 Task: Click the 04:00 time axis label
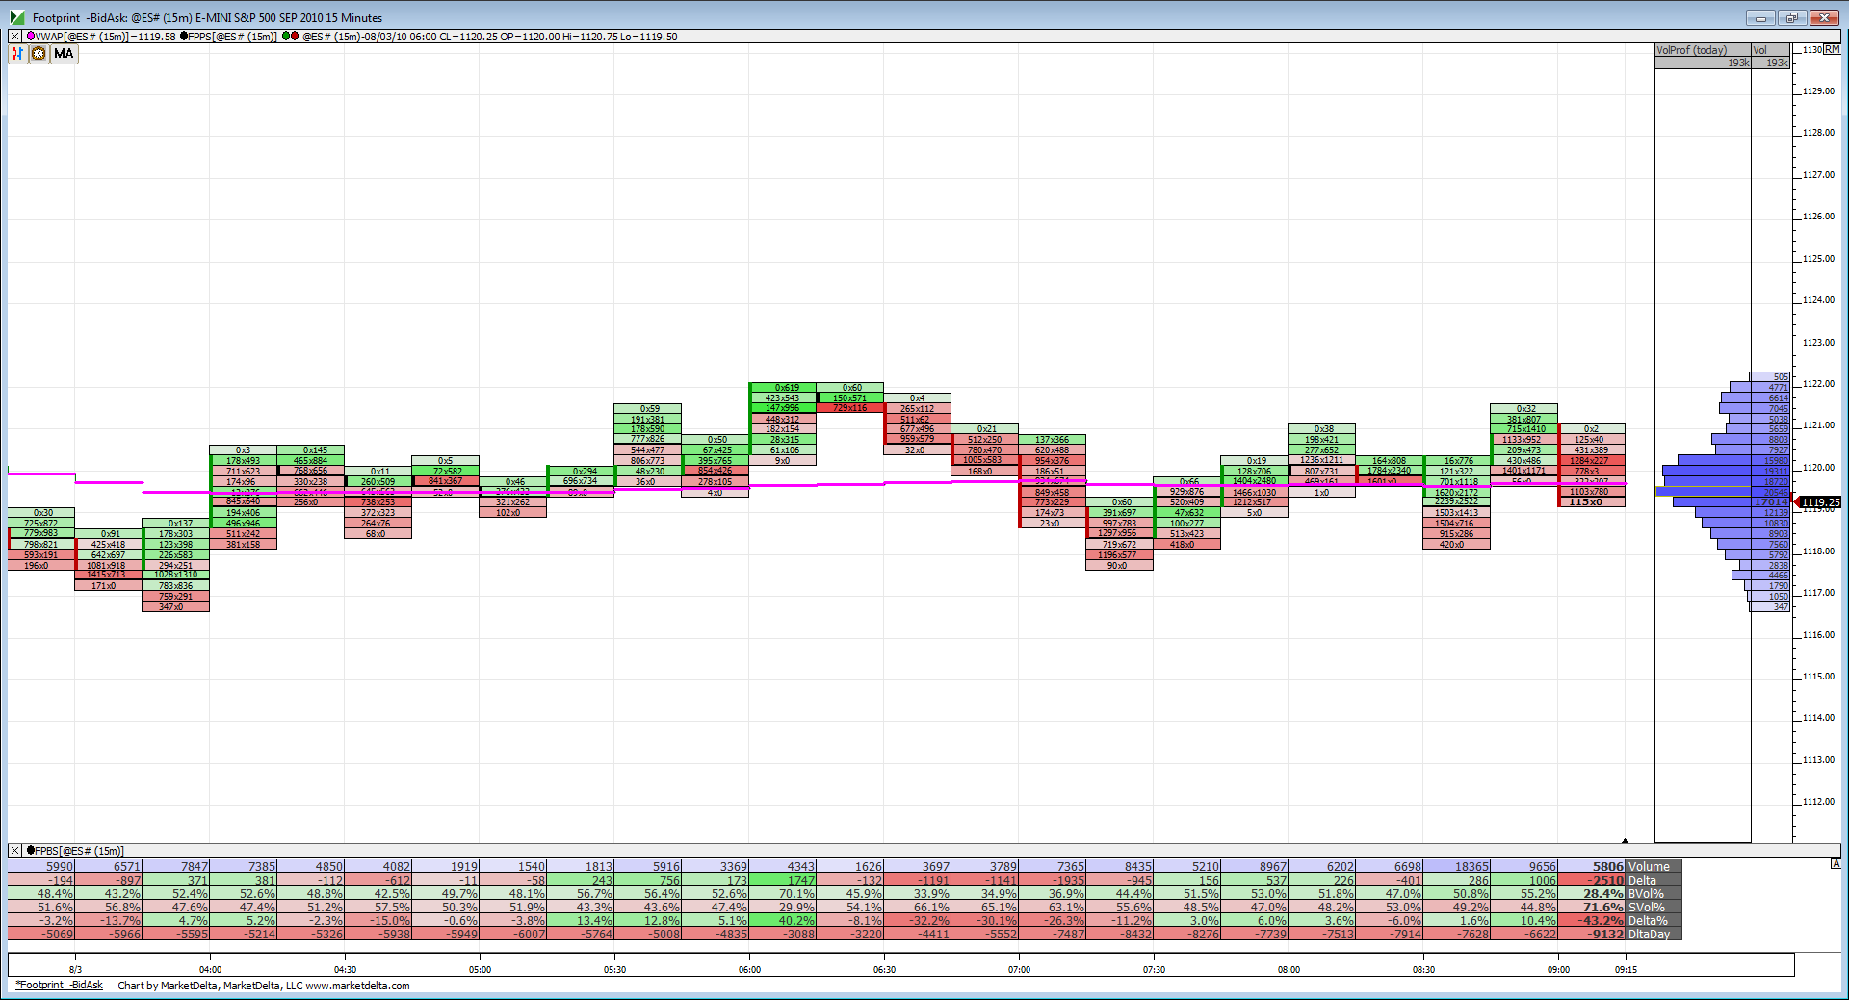210,970
